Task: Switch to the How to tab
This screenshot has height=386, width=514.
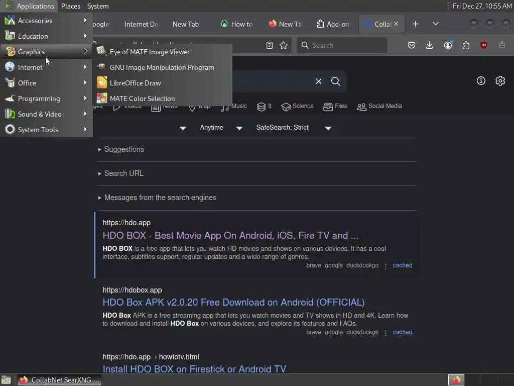Action: [237, 24]
